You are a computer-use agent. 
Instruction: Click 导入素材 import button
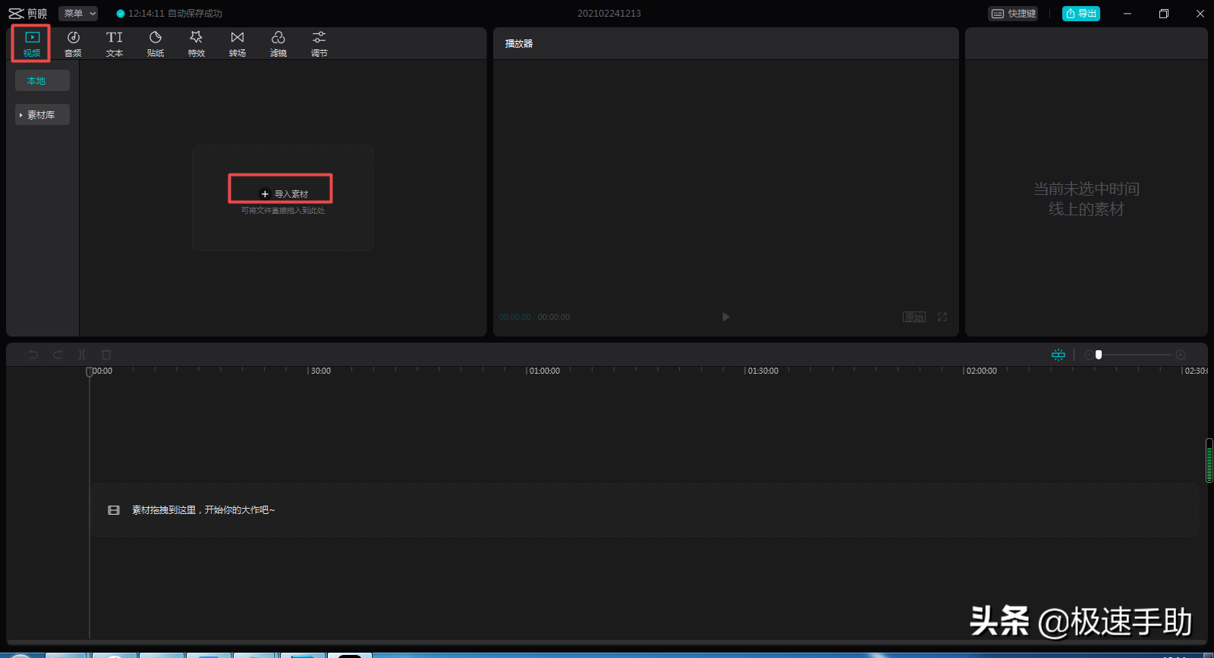point(284,194)
